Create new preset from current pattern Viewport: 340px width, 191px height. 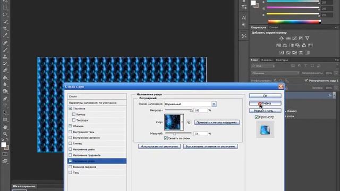point(189,122)
